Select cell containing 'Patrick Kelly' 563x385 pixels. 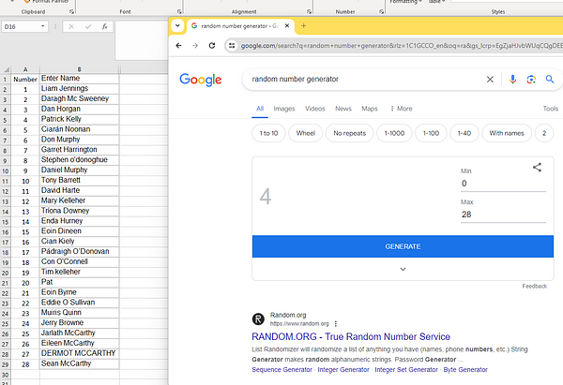click(x=80, y=119)
